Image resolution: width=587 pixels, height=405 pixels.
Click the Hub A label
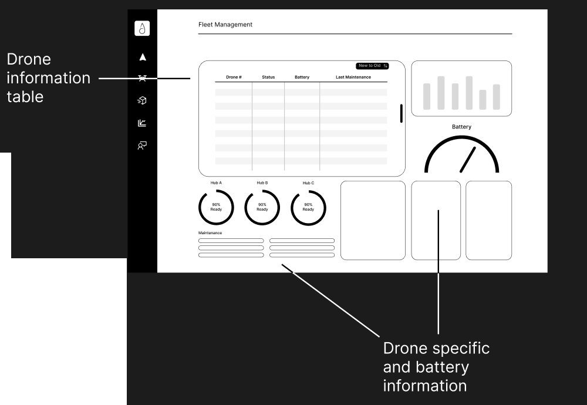click(x=216, y=183)
